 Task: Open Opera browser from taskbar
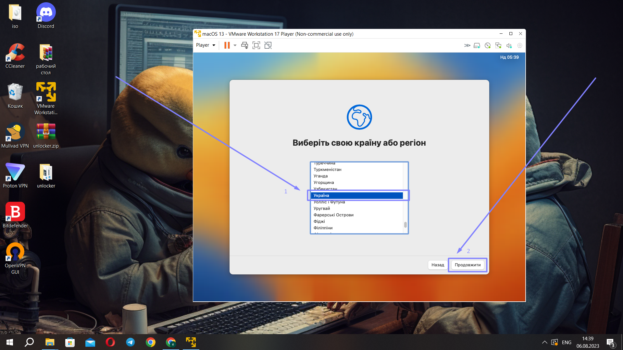click(110, 342)
